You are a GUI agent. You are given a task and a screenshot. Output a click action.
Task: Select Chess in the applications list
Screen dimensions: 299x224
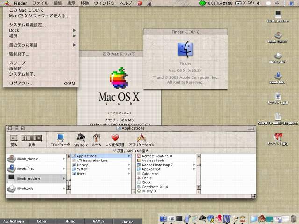point(166,178)
